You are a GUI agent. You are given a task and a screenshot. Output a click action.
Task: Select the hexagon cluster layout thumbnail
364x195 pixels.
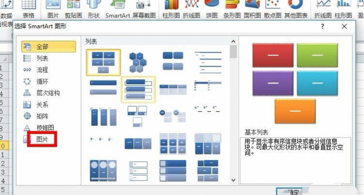(x=138, y=62)
